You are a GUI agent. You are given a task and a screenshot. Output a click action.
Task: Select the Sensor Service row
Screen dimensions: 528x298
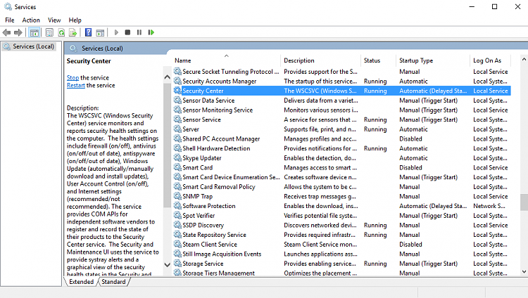tap(341, 119)
